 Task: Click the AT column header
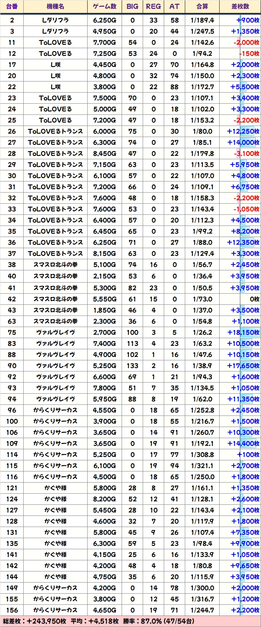(174, 6)
